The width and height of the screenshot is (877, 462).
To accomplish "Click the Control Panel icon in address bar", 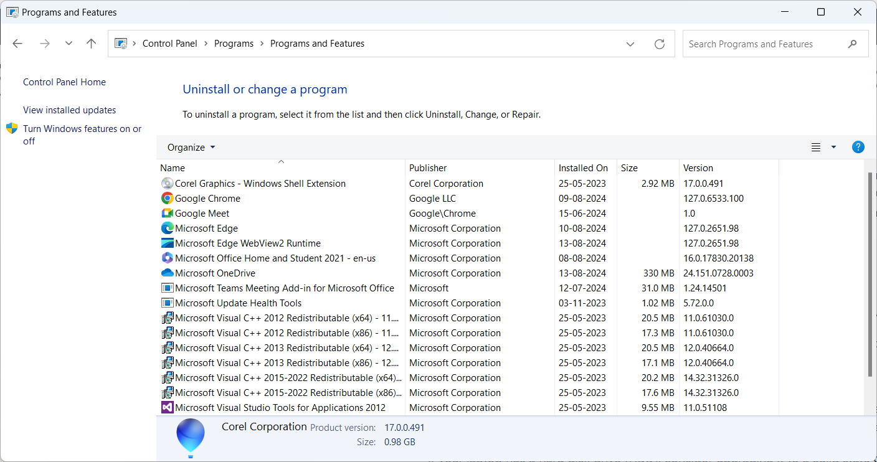I will pos(121,44).
